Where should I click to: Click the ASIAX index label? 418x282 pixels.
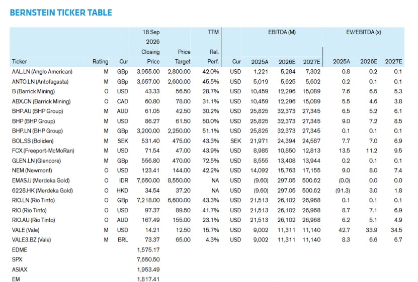[x=20, y=269]
